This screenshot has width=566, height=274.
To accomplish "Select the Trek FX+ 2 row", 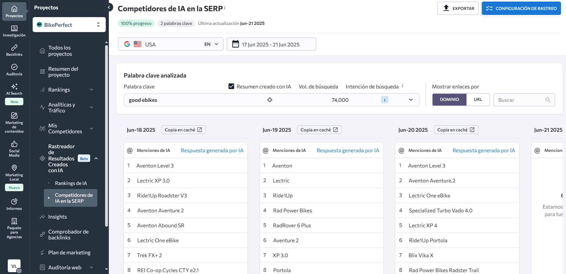I will click(186, 255).
